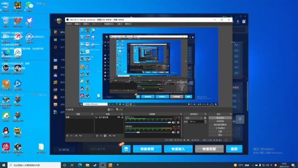The width and height of the screenshot is (298, 168).
Task: Increase transition duration with stepper arrow
Action: tap(205, 121)
